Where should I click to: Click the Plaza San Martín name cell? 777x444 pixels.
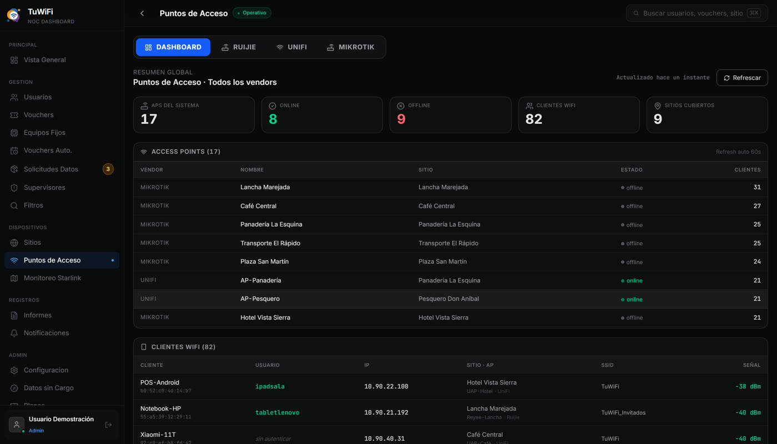(x=264, y=261)
